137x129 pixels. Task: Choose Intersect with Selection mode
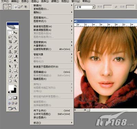(26, 7)
